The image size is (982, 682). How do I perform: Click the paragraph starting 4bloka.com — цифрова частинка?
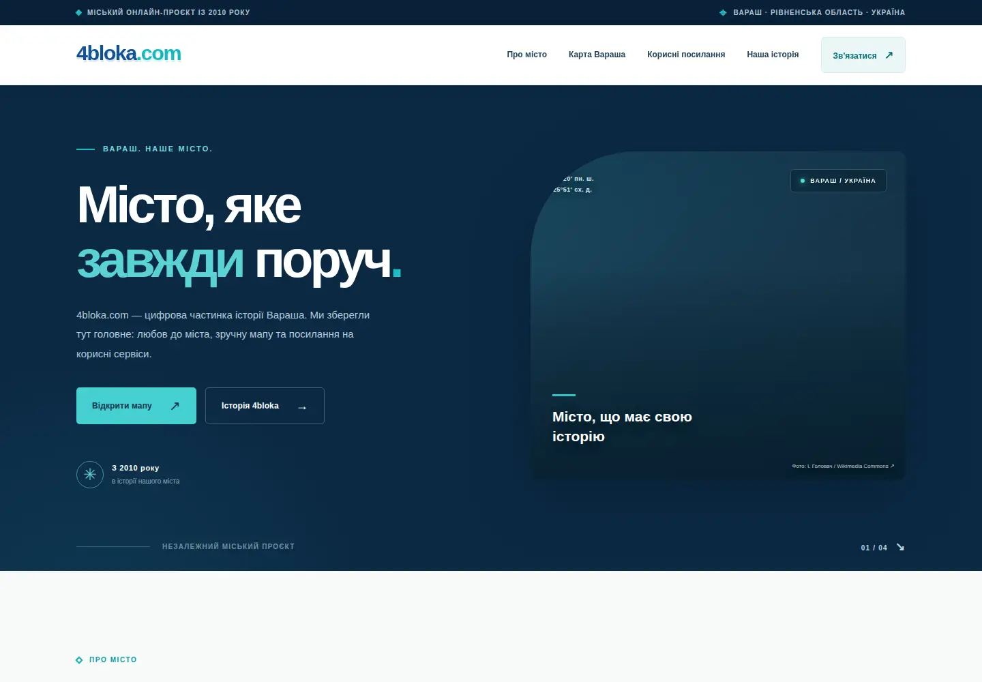[x=223, y=334]
